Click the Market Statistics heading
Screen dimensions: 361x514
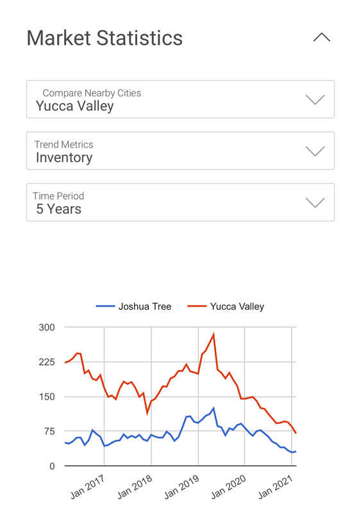(105, 38)
